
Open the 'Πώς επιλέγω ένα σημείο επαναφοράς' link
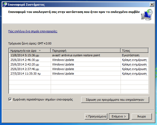[33, 31]
